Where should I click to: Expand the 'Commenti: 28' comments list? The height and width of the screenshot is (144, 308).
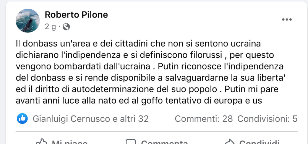pos(204,119)
